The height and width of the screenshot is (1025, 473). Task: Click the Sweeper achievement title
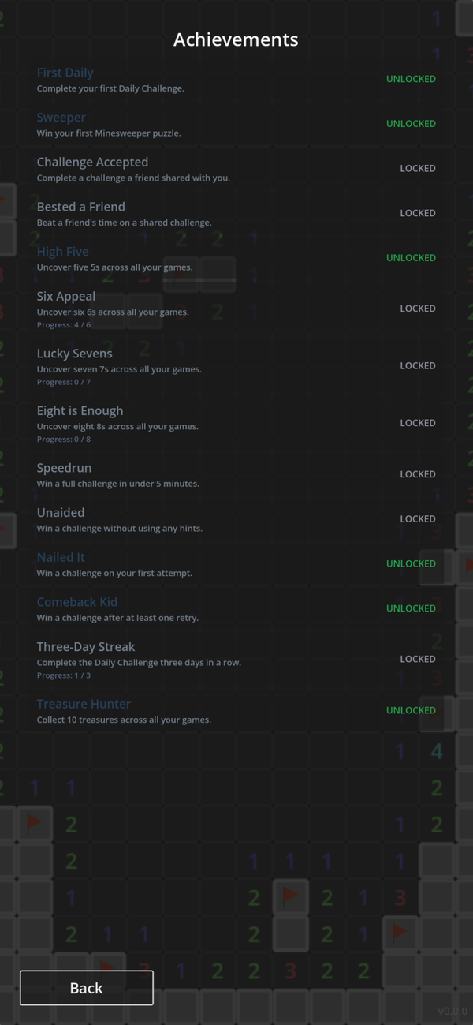tap(61, 118)
